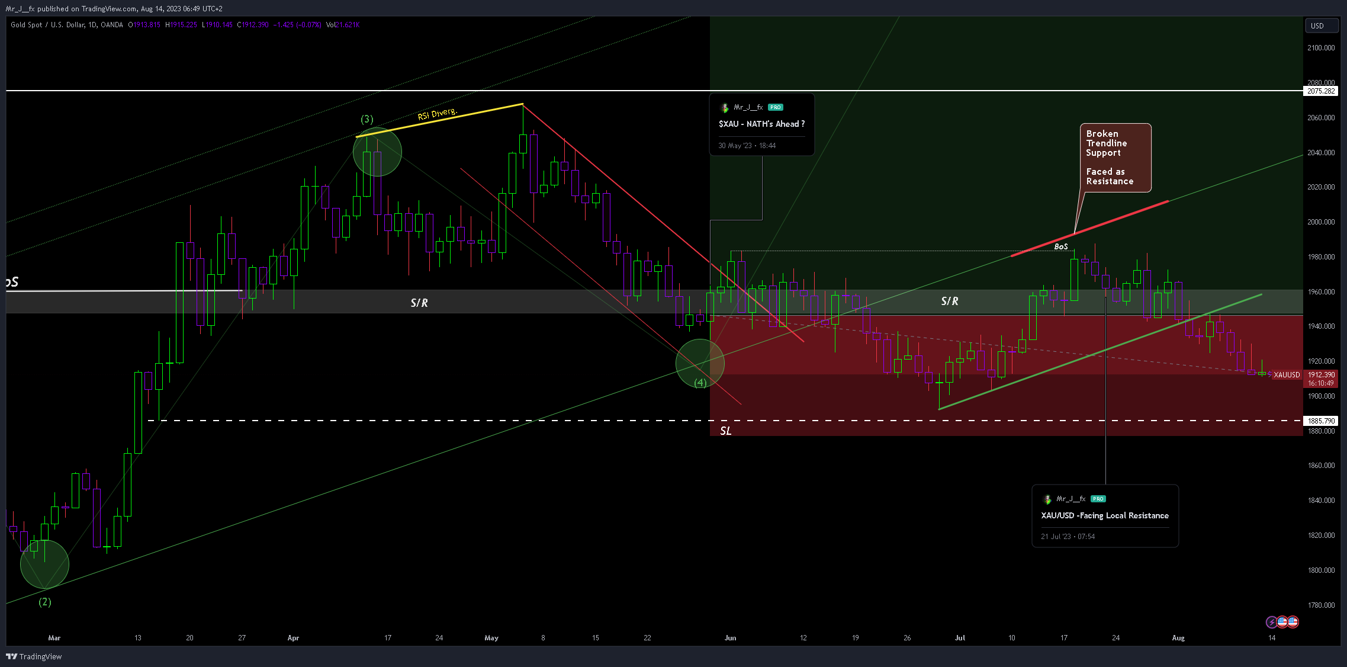Viewport: 1347px width, 667px height.
Task: Click avatar on 'Facing Local Resistance' idea card
Action: click(1047, 499)
